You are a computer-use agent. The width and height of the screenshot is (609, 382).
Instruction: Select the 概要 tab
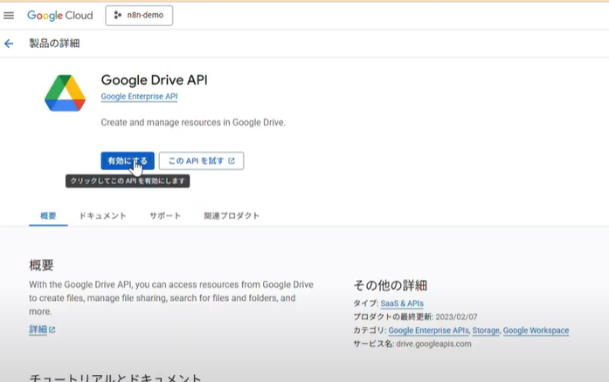click(48, 215)
